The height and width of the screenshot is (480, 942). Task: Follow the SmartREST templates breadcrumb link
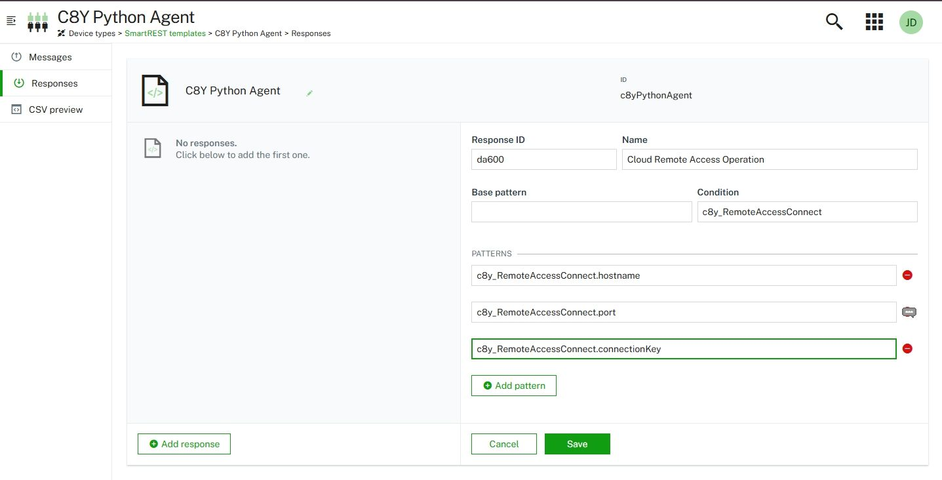click(x=165, y=33)
